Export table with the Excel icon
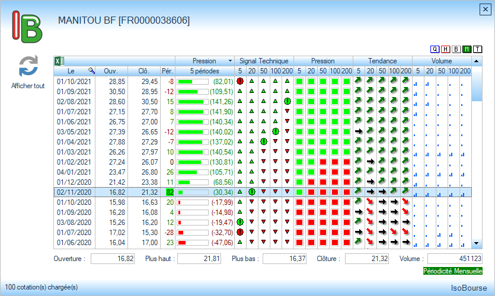The image size is (495, 296). (x=59, y=61)
